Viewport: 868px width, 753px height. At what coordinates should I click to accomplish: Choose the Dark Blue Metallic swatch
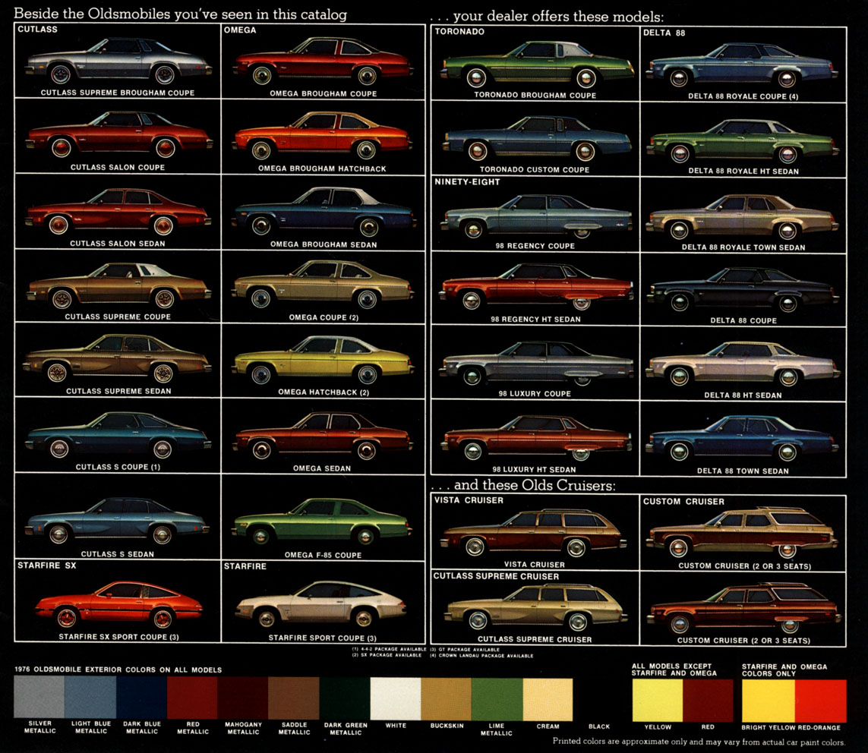142,697
